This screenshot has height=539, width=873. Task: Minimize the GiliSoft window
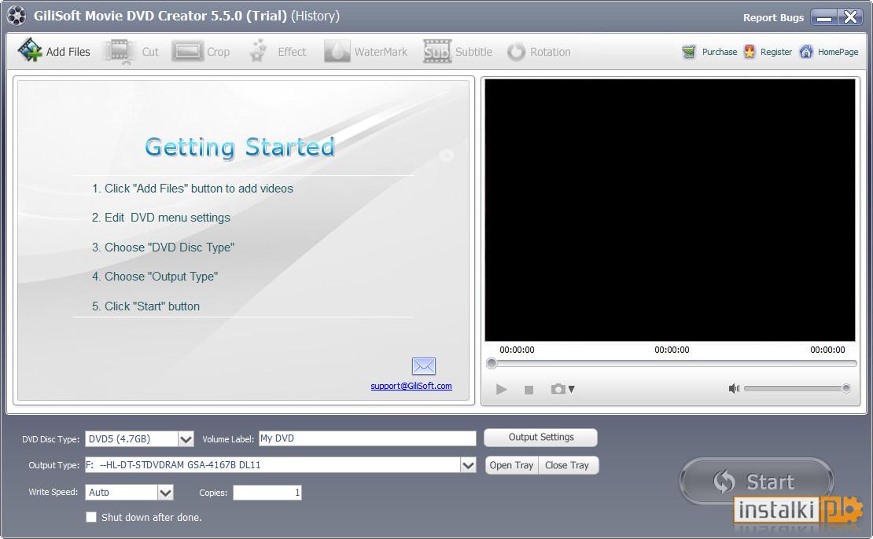pyautogui.click(x=824, y=17)
